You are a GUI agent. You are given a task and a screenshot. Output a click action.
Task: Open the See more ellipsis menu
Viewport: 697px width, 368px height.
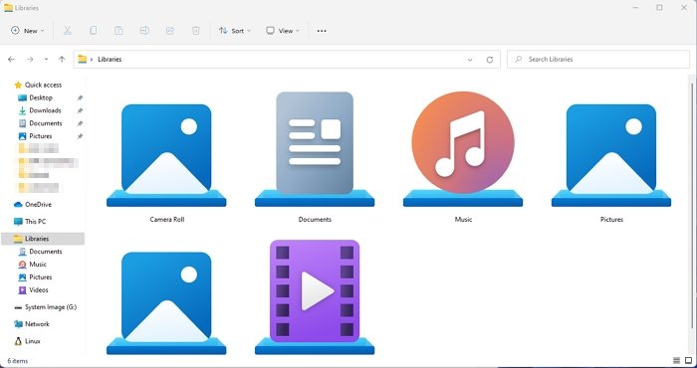(322, 31)
